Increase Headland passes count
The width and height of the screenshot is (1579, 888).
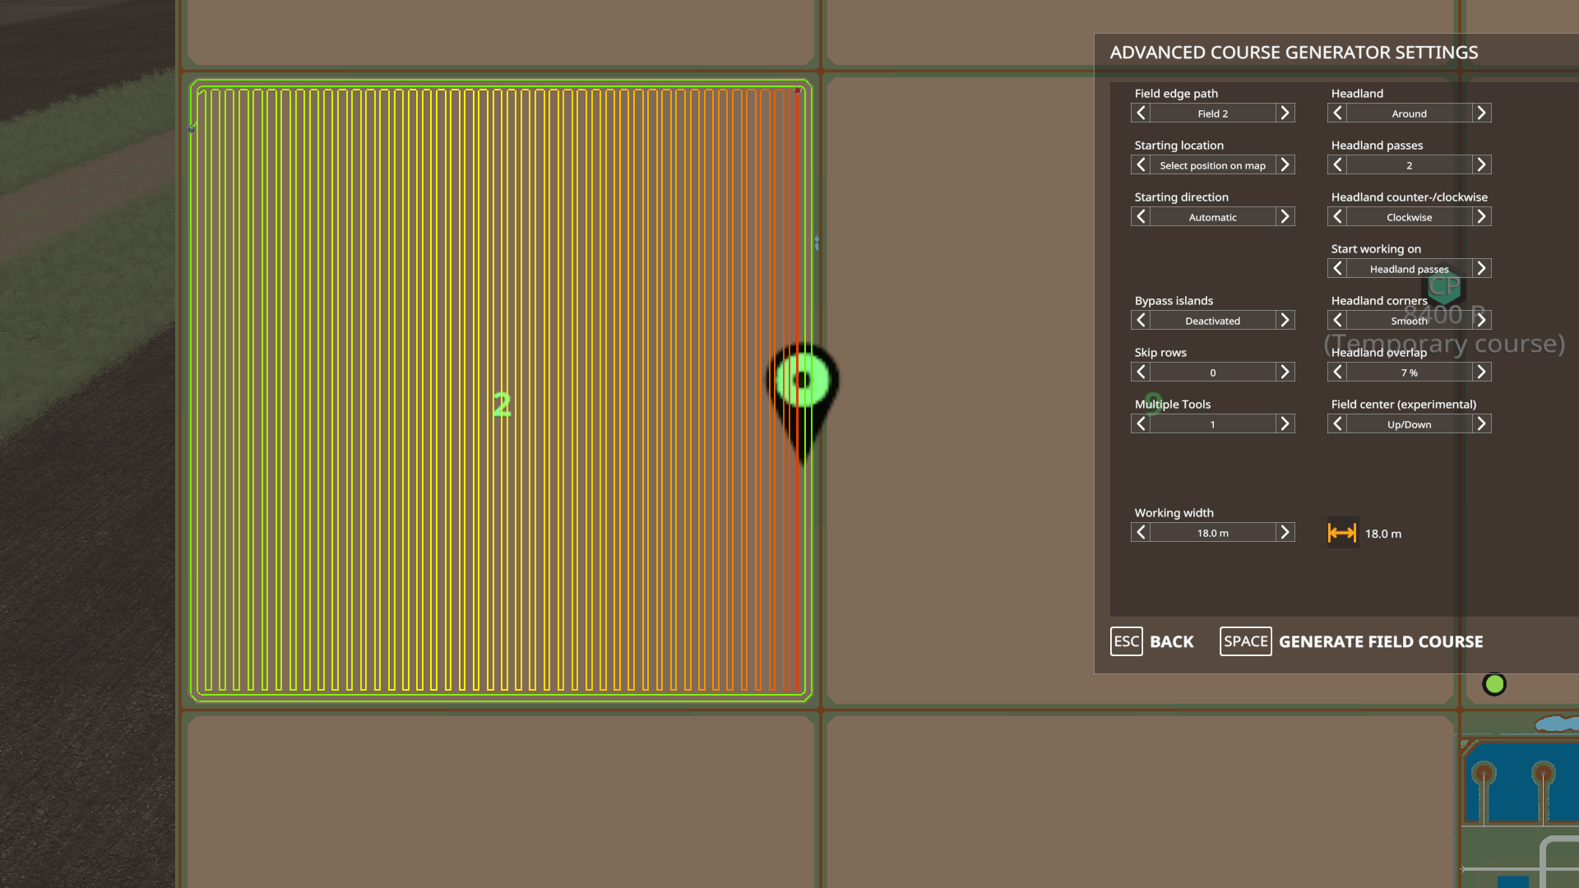[x=1482, y=165]
